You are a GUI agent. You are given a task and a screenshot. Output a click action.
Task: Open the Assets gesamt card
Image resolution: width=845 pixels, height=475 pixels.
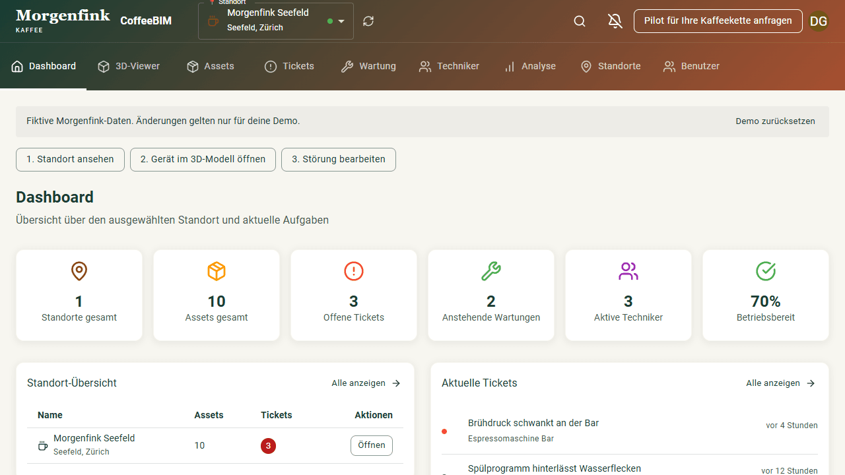point(217,296)
